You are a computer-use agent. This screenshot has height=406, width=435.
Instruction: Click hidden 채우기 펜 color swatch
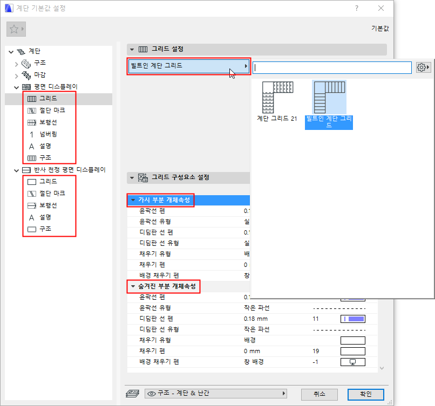click(353, 351)
